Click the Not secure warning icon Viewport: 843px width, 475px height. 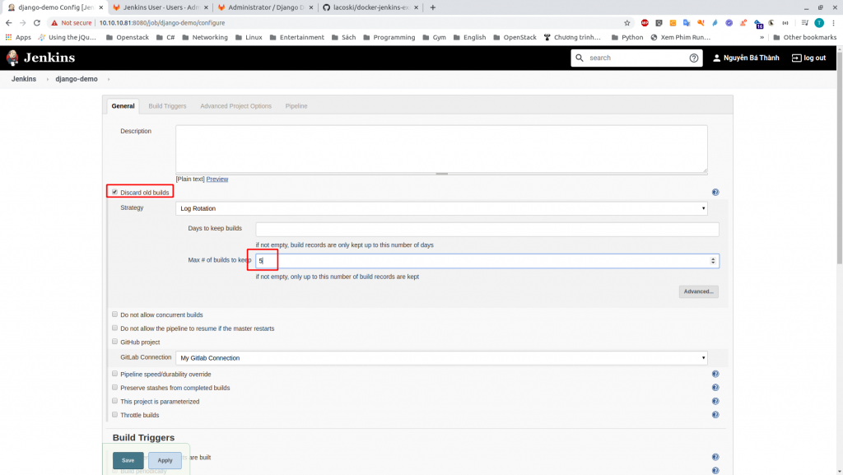(54, 23)
